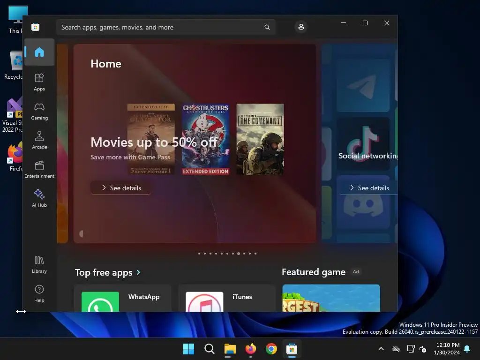Viewport: 480px width, 360px height.
Task: Click the Microsoft Store logo in the title bar
Action: [x=36, y=27]
